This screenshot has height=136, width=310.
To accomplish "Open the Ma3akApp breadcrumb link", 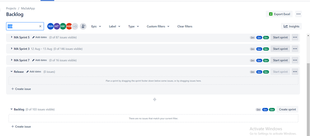I will tap(28, 8).
